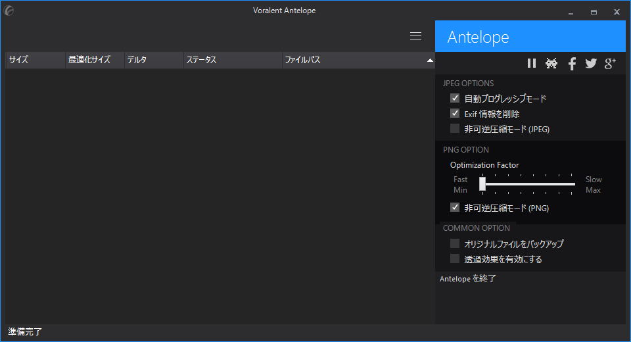Click the JPEG OPTIONS section label
This screenshot has width=631, height=342.
[x=469, y=84]
